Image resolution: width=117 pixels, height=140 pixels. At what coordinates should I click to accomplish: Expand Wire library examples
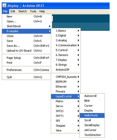point(65,130)
